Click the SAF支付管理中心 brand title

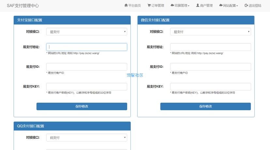[x=23, y=6]
